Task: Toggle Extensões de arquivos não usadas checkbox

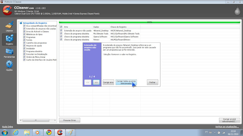Action: [24, 28]
